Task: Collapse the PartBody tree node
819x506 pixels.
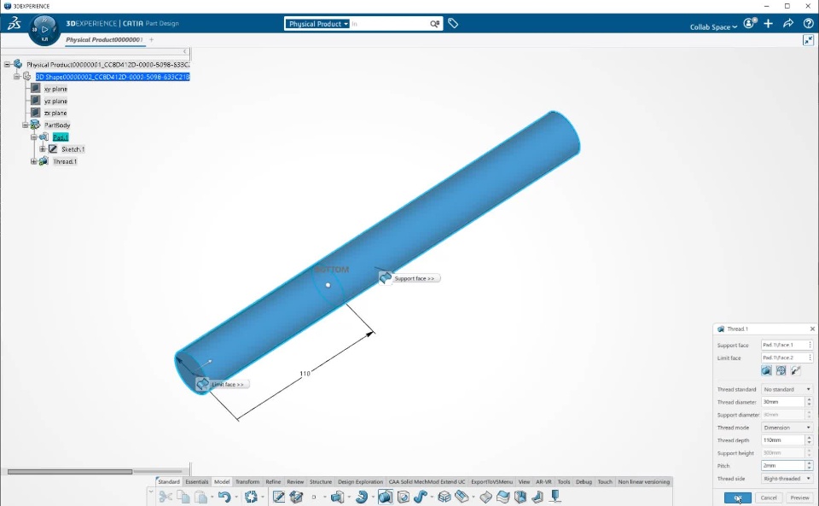Action: (x=25, y=125)
